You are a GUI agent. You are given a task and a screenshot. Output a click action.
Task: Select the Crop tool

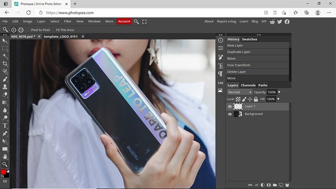point(5,64)
